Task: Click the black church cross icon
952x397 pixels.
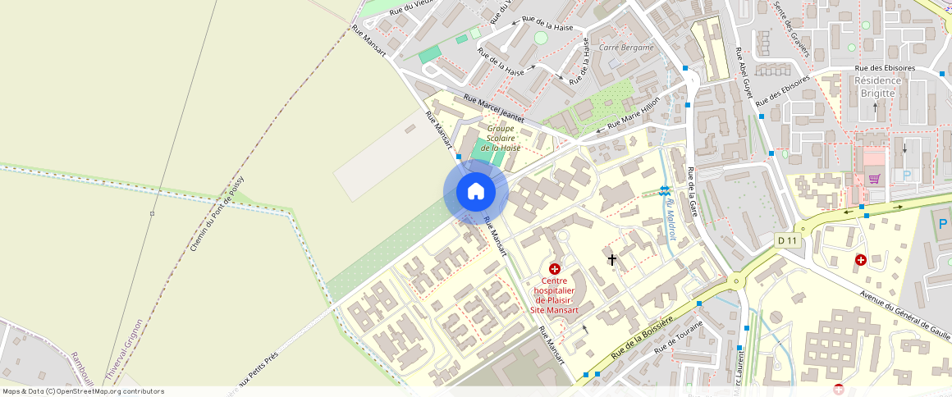Action: pyautogui.click(x=612, y=260)
